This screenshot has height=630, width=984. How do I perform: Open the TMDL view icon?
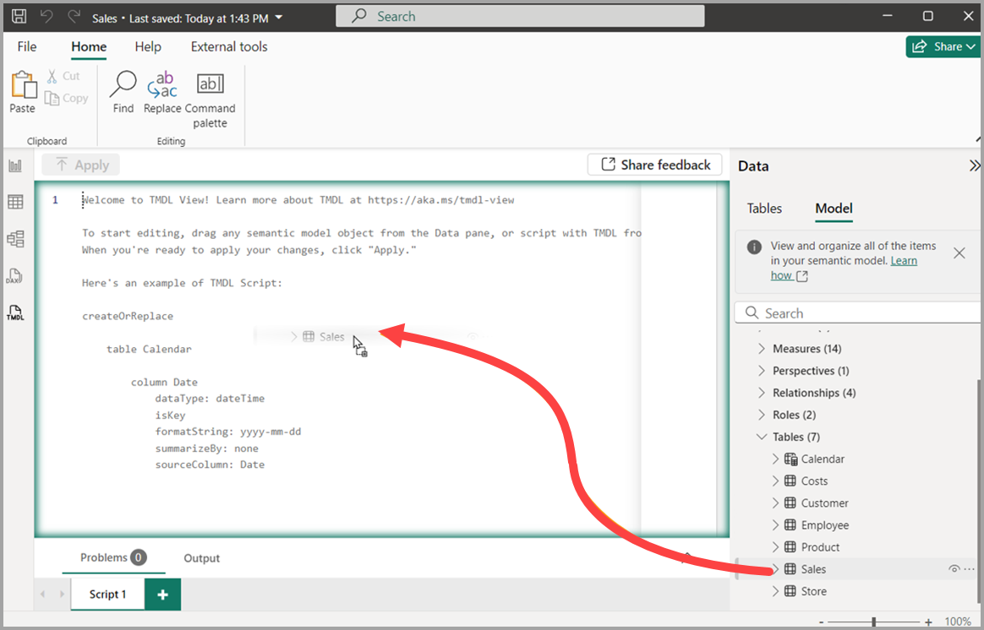[14, 313]
